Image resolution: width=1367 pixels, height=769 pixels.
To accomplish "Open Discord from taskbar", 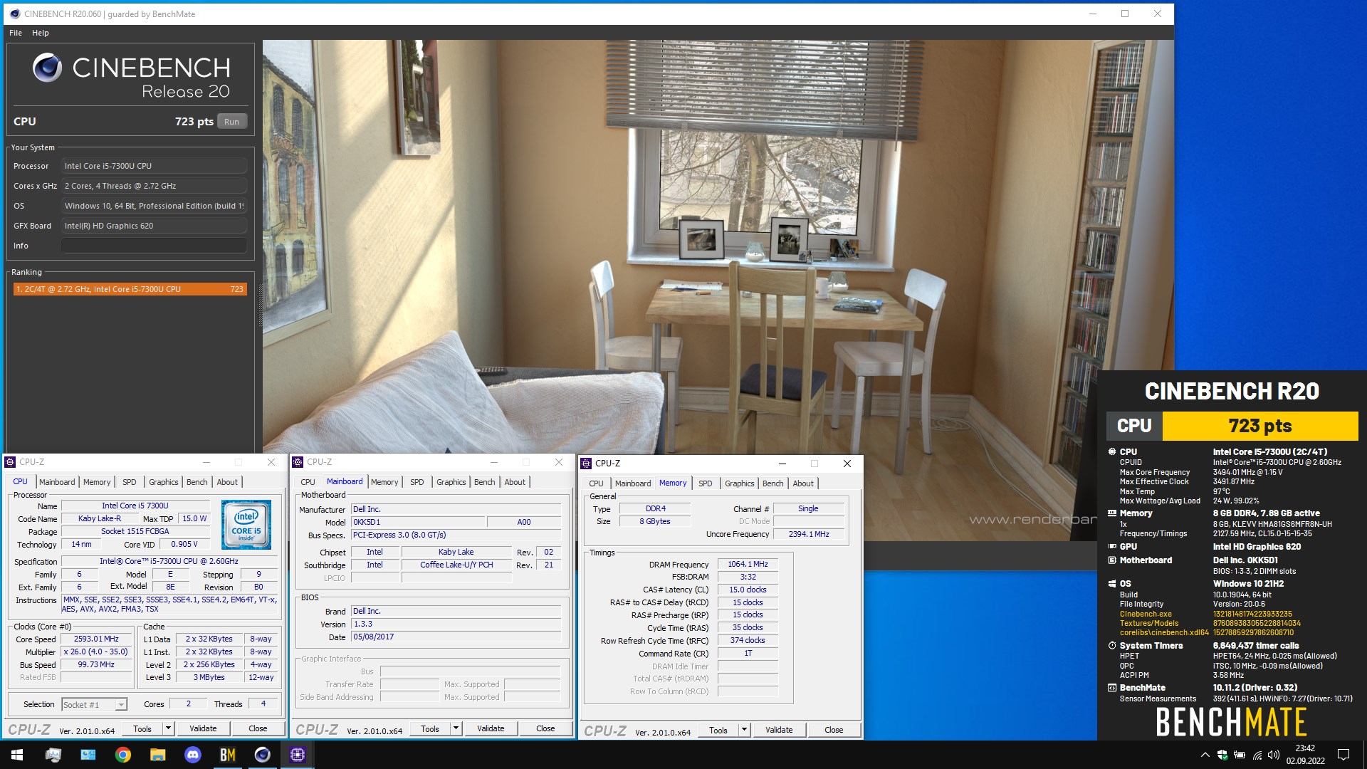I will (x=193, y=755).
